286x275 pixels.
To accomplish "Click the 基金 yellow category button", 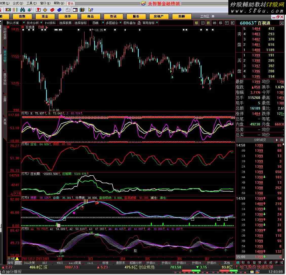I will 45,16.
